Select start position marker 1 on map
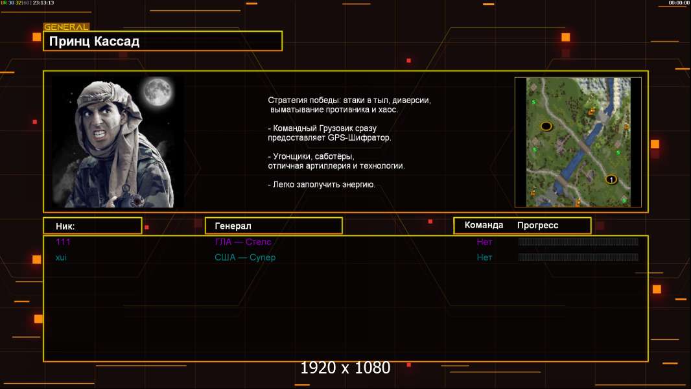The height and width of the screenshot is (389, 691). coord(611,180)
